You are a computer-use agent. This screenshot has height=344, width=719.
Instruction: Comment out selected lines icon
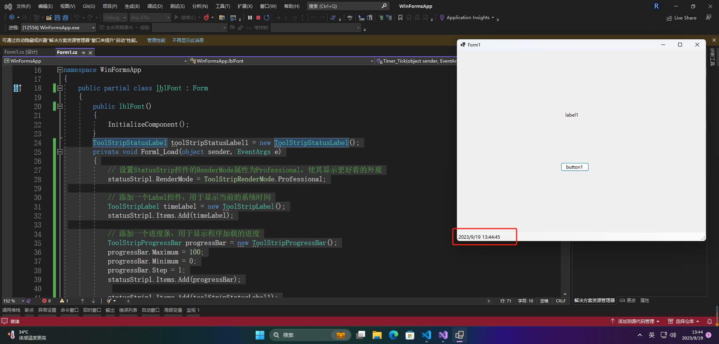(381, 18)
